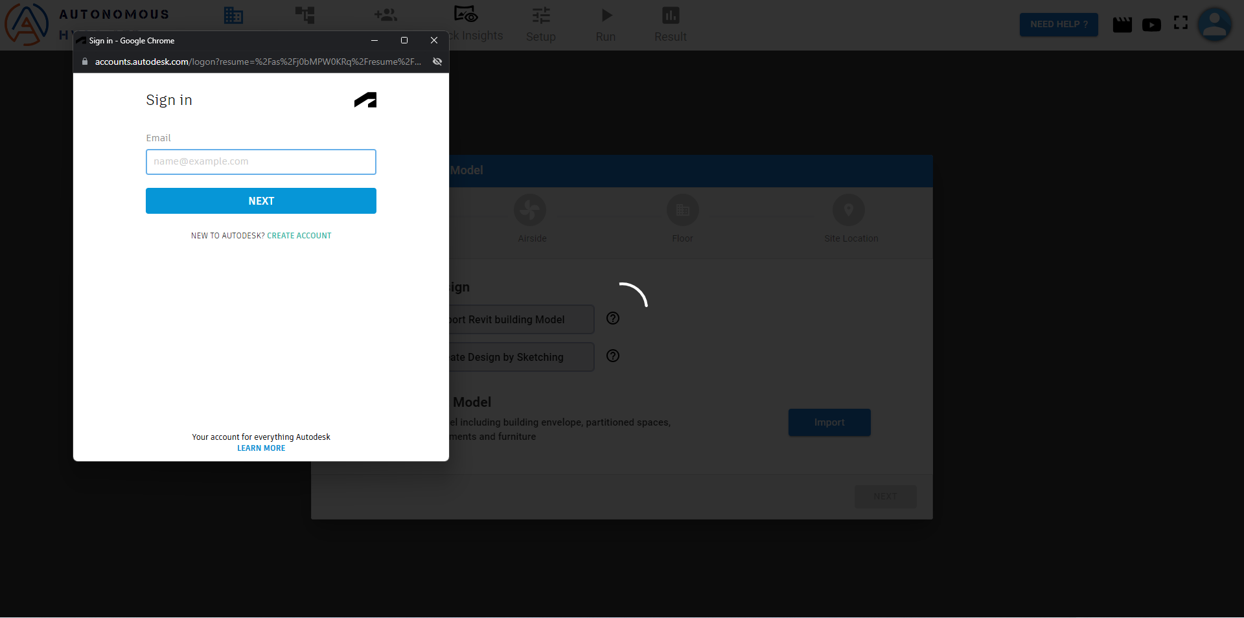Open the Insights icon in top navigation
Image resolution: width=1244 pixels, height=618 pixels.
(x=466, y=14)
